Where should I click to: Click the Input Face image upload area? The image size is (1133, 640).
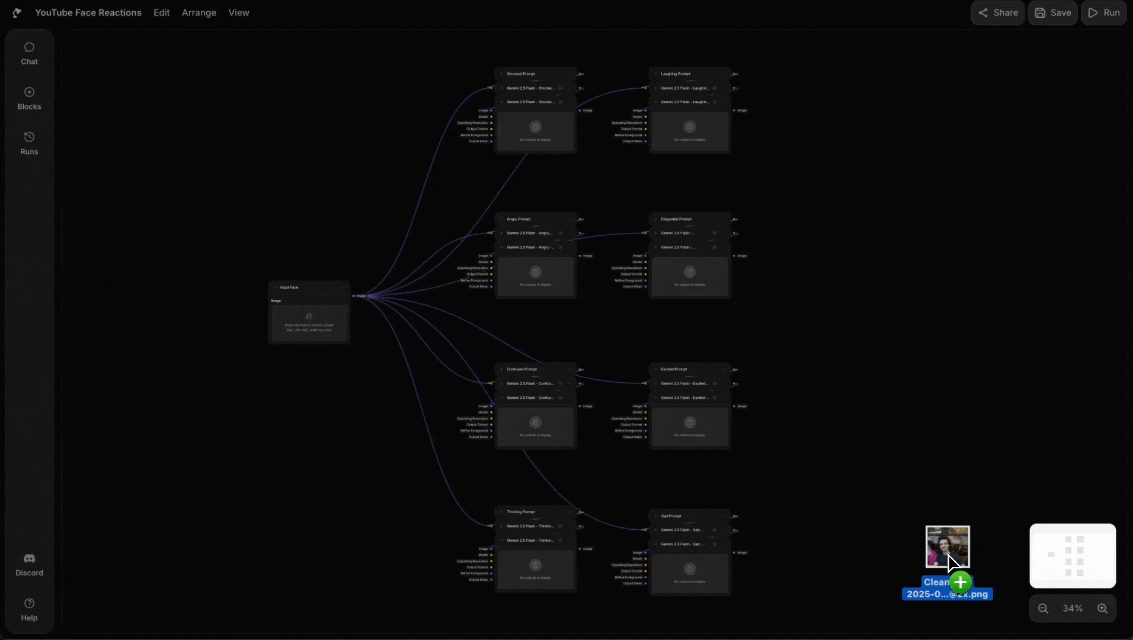[309, 323]
